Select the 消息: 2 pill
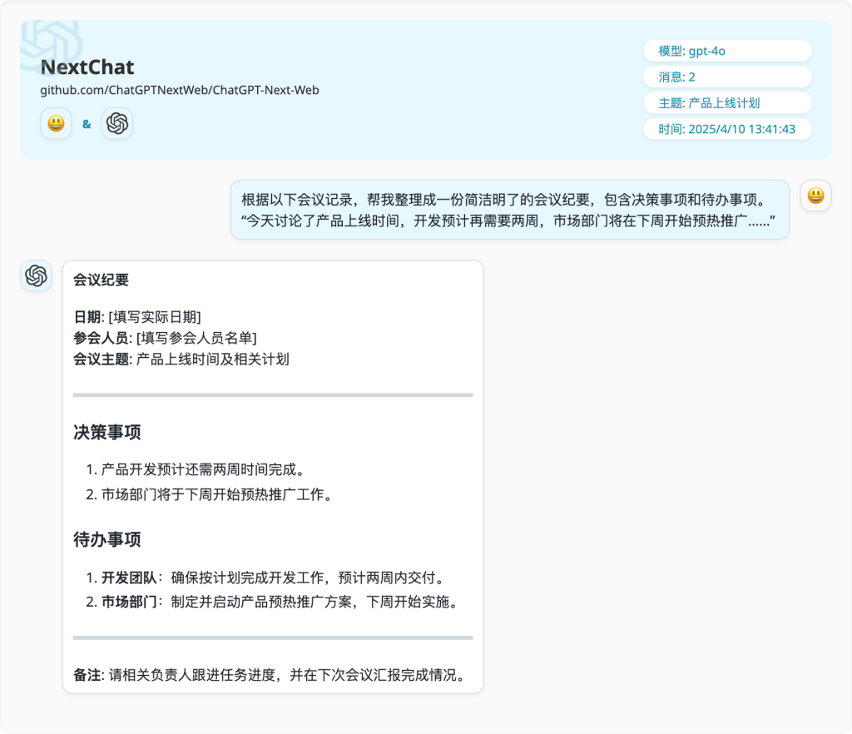Viewport: 852px width, 734px height. tap(726, 77)
